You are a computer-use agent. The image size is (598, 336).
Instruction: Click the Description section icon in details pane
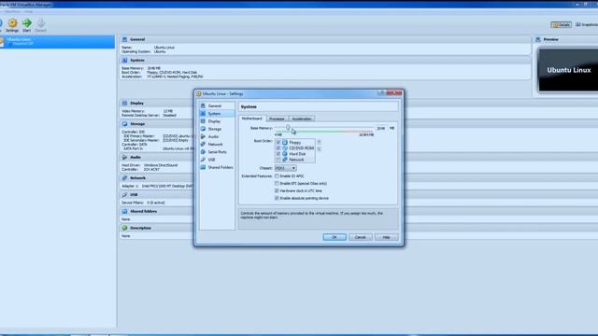pyautogui.click(x=124, y=228)
